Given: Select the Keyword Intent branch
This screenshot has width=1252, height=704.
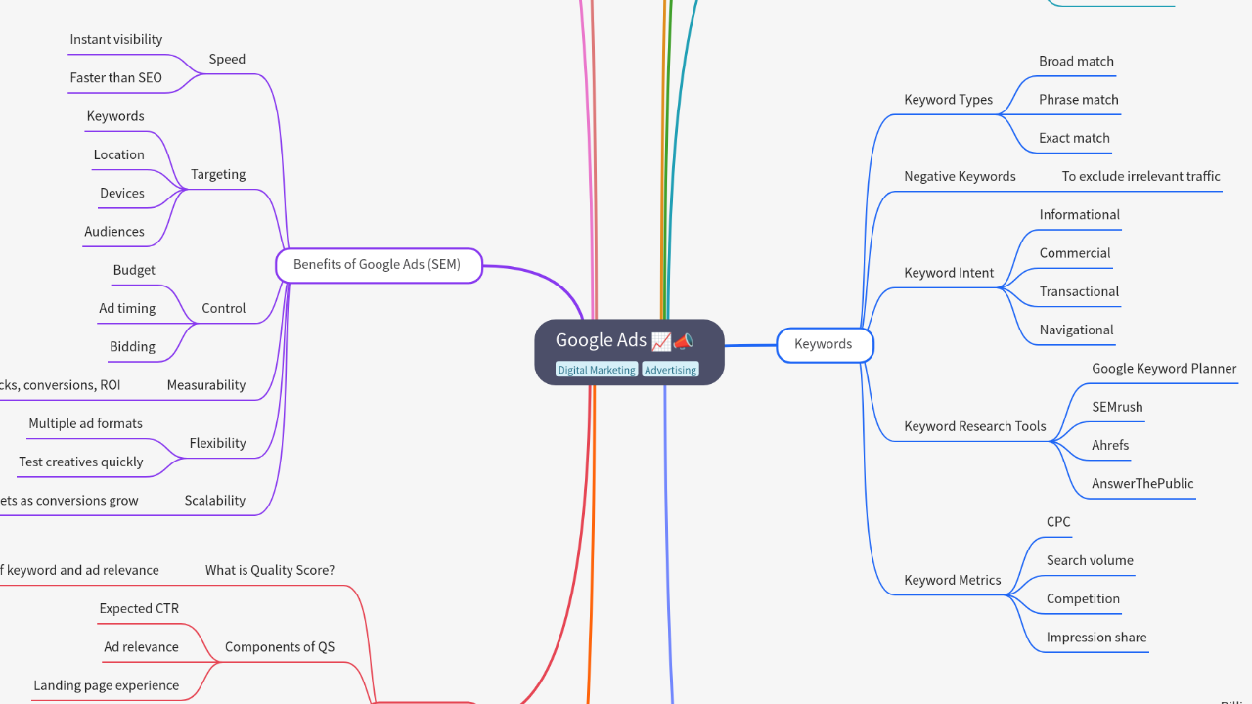Looking at the screenshot, I should pyautogui.click(x=949, y=273).
